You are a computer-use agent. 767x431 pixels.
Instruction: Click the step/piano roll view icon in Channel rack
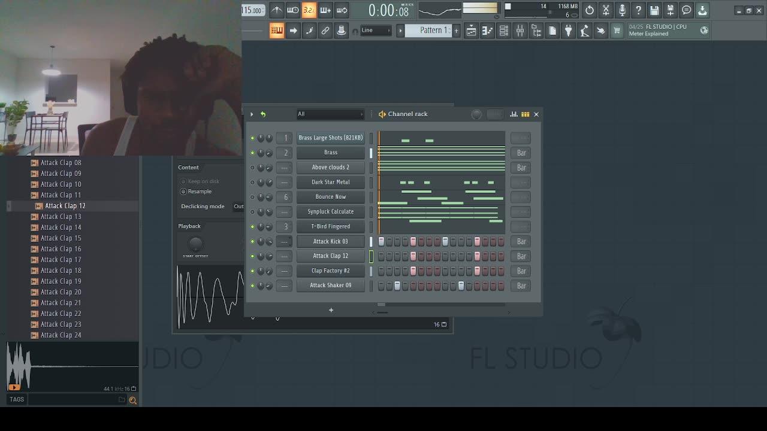(525, 114)
